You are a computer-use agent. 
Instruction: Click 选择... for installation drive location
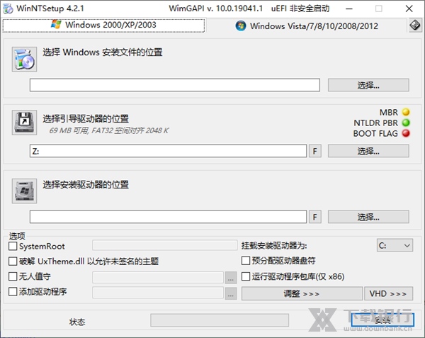(x=368, y=217)
